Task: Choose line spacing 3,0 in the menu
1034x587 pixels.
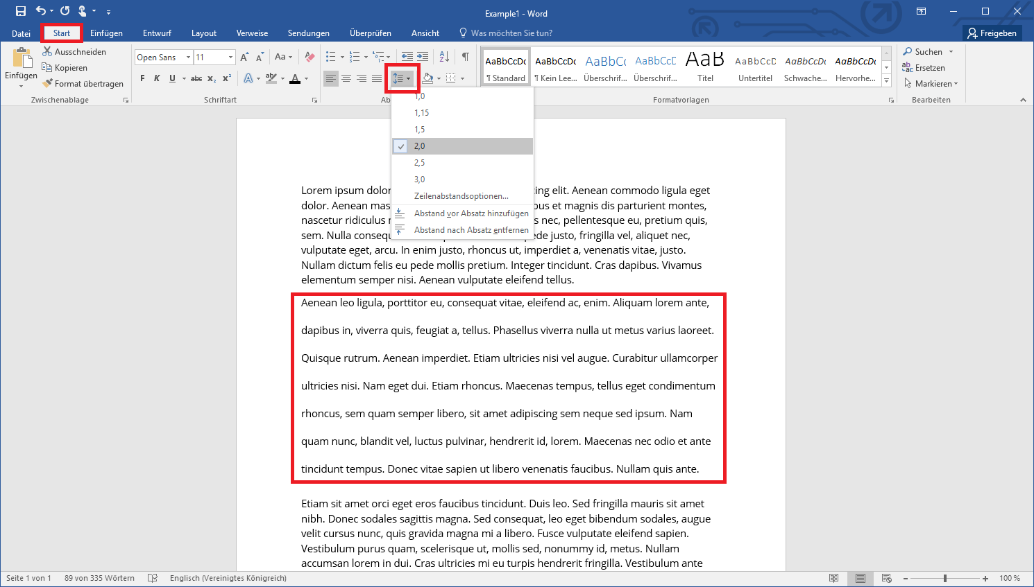Action: point(462,179)
